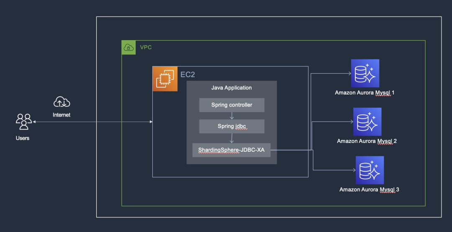Click the Users group icon
Screen dimensions: 452x232
tap(23, 122)
